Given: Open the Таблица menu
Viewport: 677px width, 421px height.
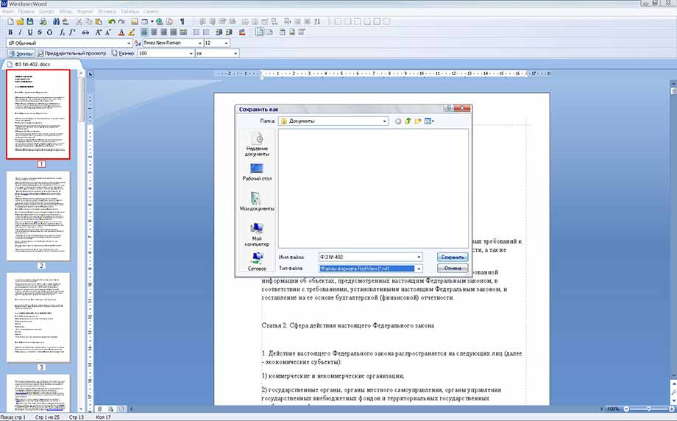Looking at the screenshot, I should point(130,12).
